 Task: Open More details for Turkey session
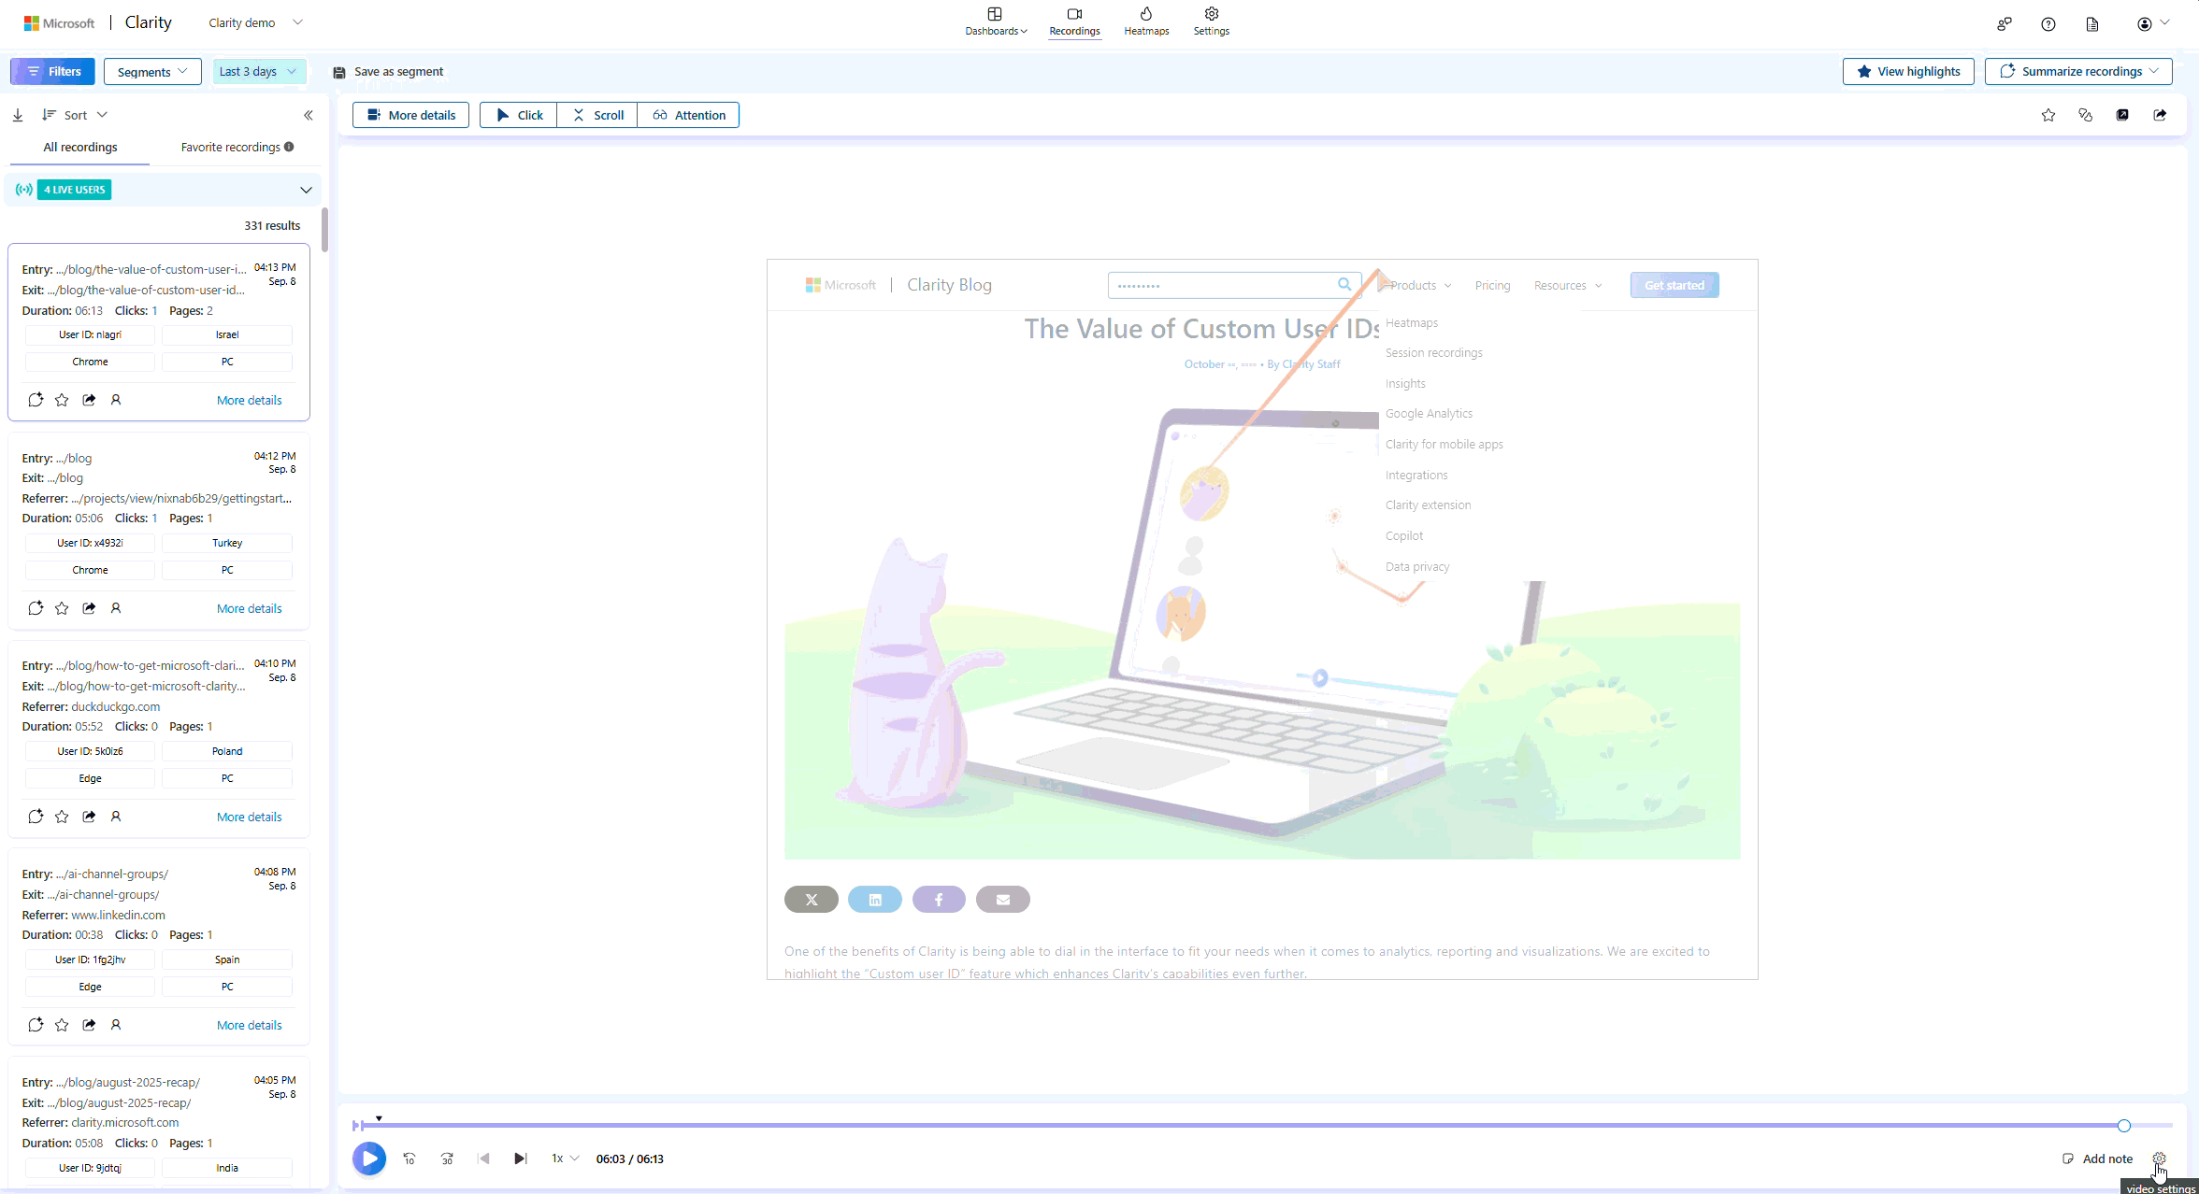pos(249,608)
